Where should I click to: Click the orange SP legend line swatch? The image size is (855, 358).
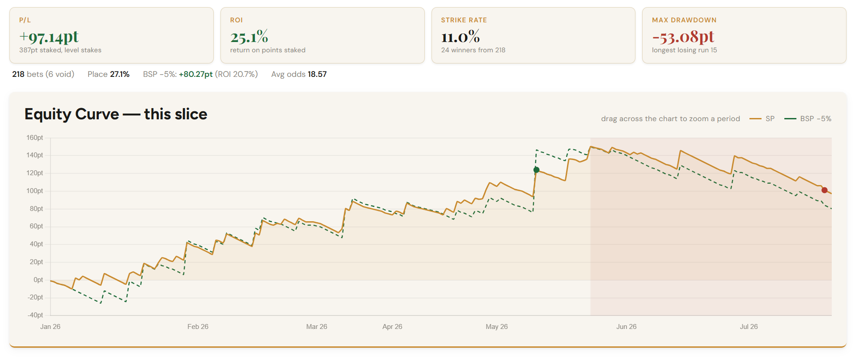click(x=755, y=119)
